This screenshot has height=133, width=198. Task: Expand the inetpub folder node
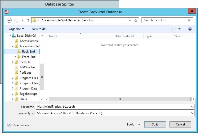point(13,62)
